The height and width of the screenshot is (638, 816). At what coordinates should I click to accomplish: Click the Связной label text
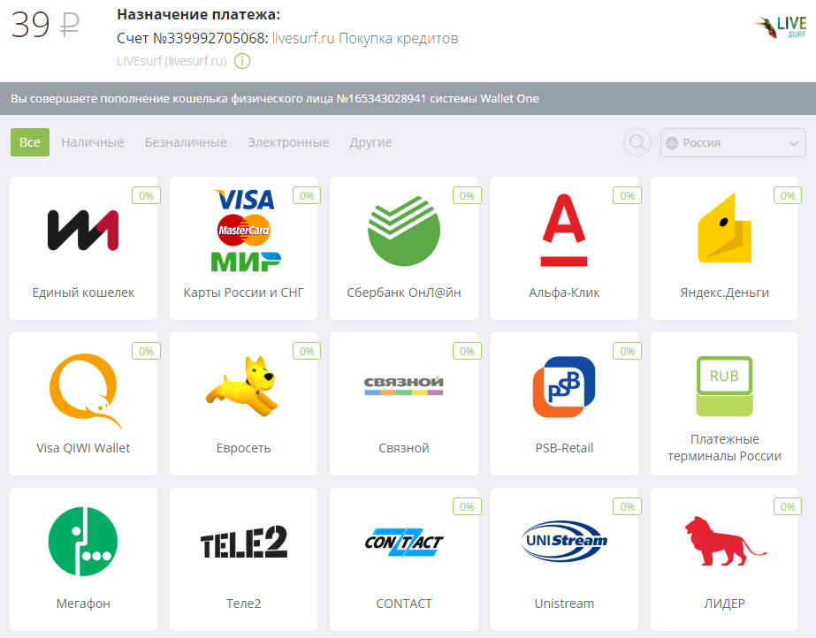[404, 448]
